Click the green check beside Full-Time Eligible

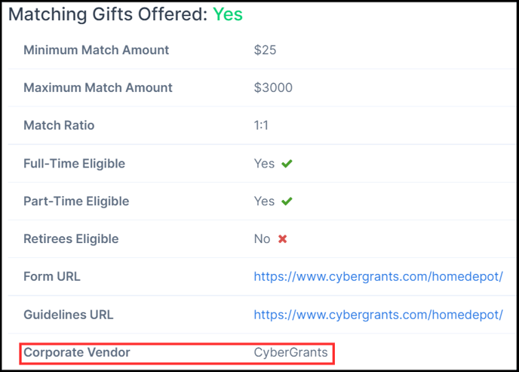(287, 164)
